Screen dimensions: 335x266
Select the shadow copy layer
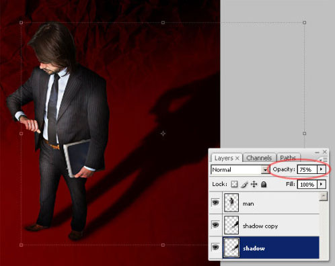pyautogui.click(x=271, y=225)
